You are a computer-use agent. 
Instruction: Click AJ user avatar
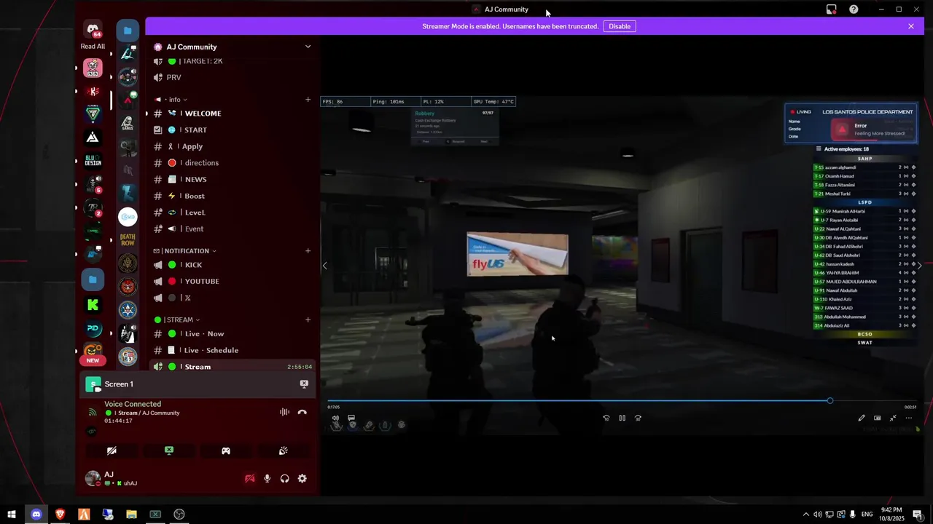tap(93, 477)
